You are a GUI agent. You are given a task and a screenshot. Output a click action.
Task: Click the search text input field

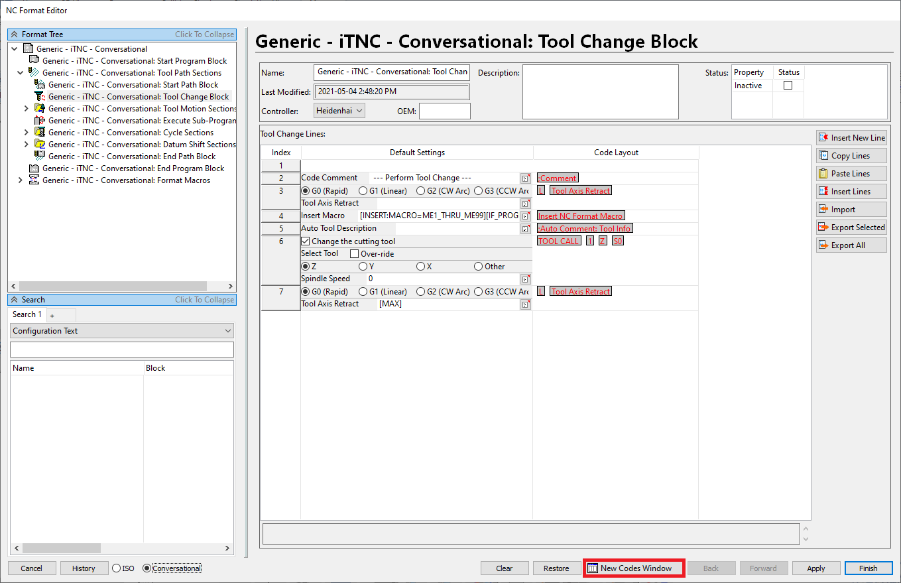pyautogui.click(x=122, y=350)
